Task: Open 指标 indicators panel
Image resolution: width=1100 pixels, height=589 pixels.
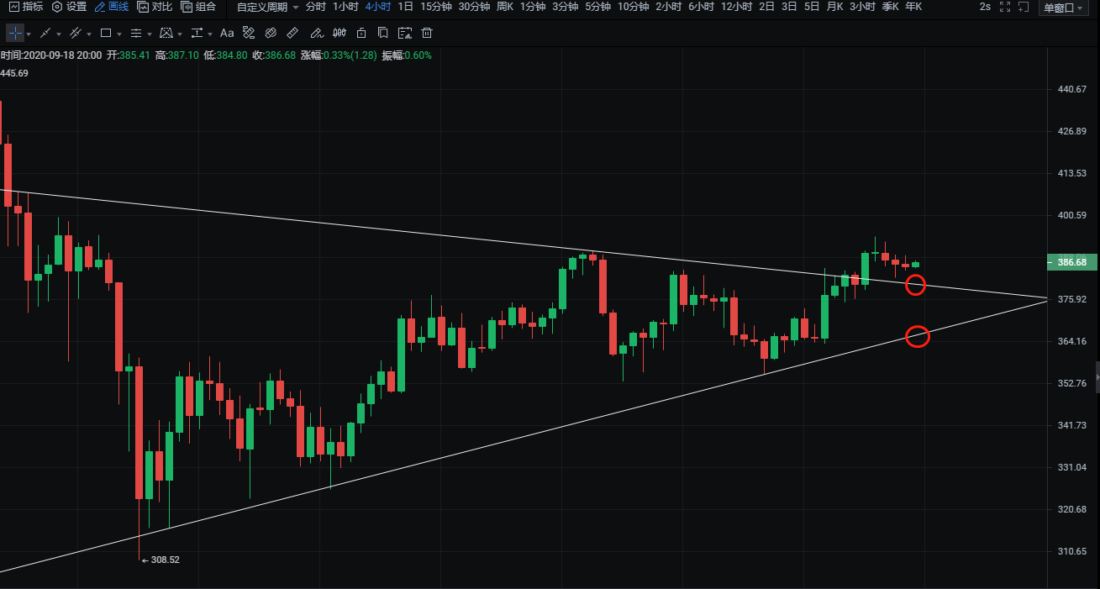Action: (x=26, y=7)
